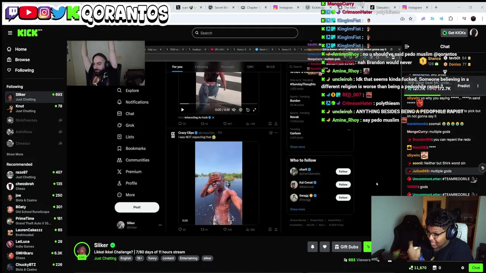Mute the 0:18 video
Image resolution: width=486 pixels, height=273 pixels.
[x=234, y=110]
